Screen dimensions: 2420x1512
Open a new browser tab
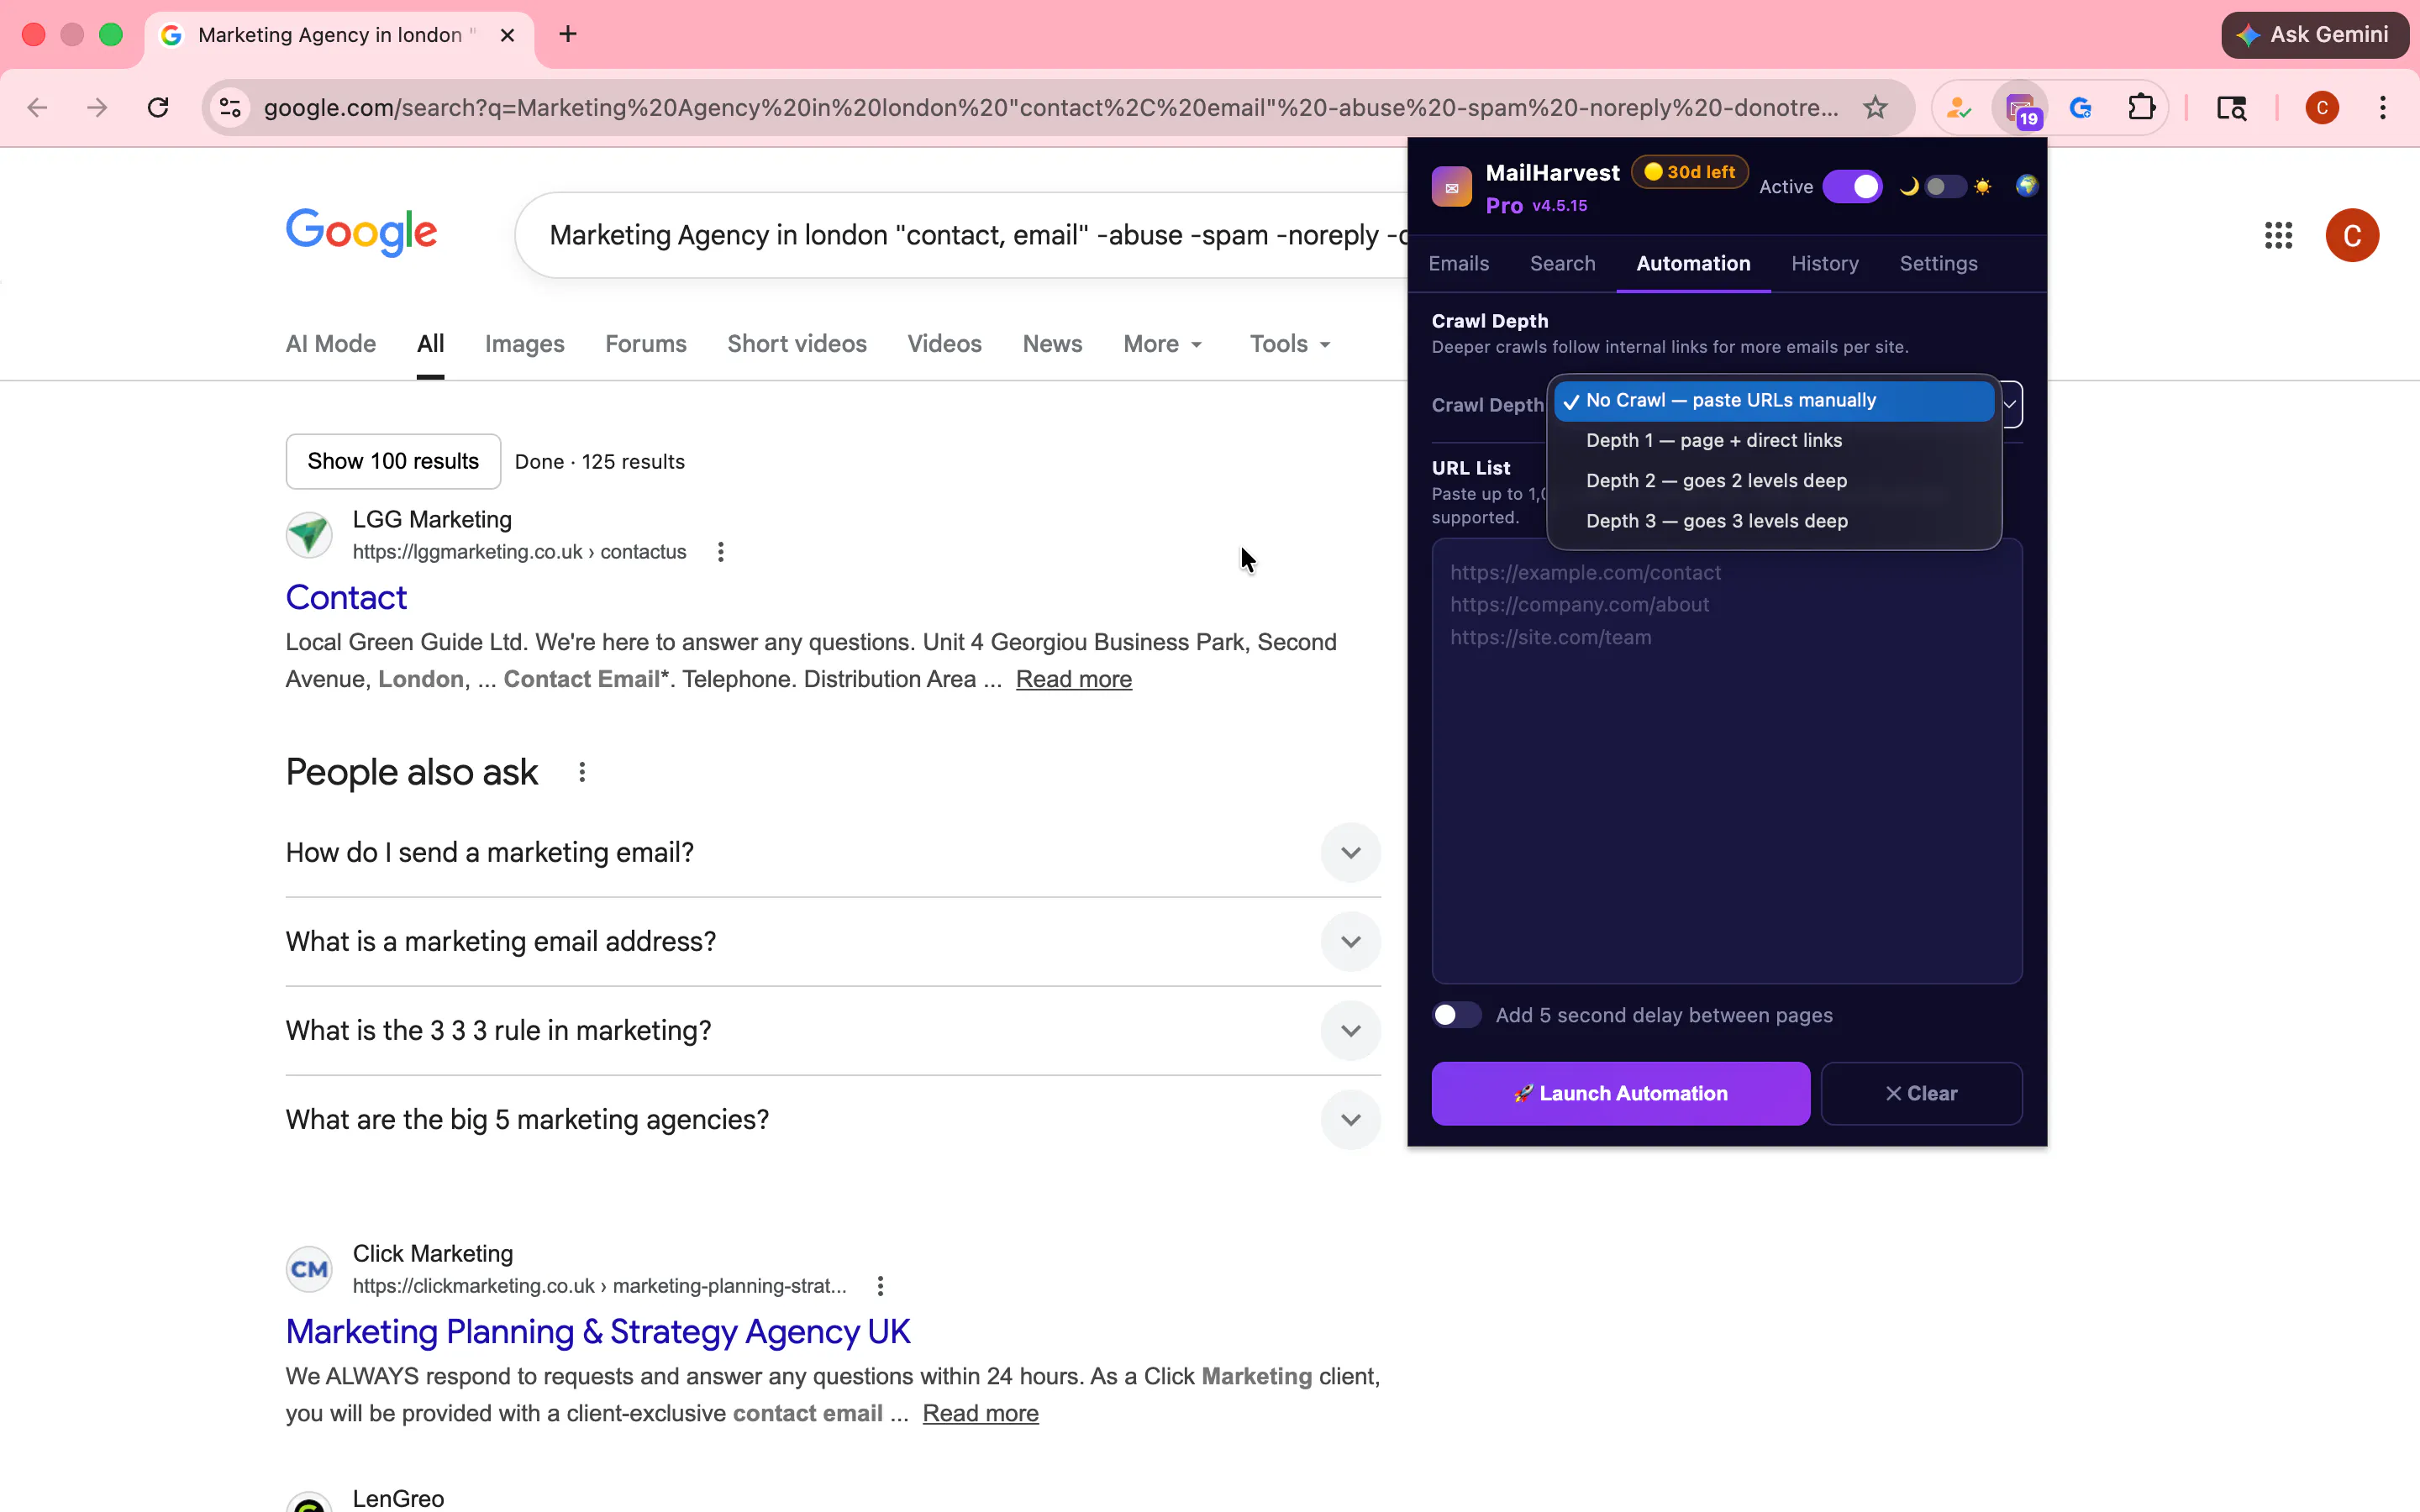pos(568,35)
